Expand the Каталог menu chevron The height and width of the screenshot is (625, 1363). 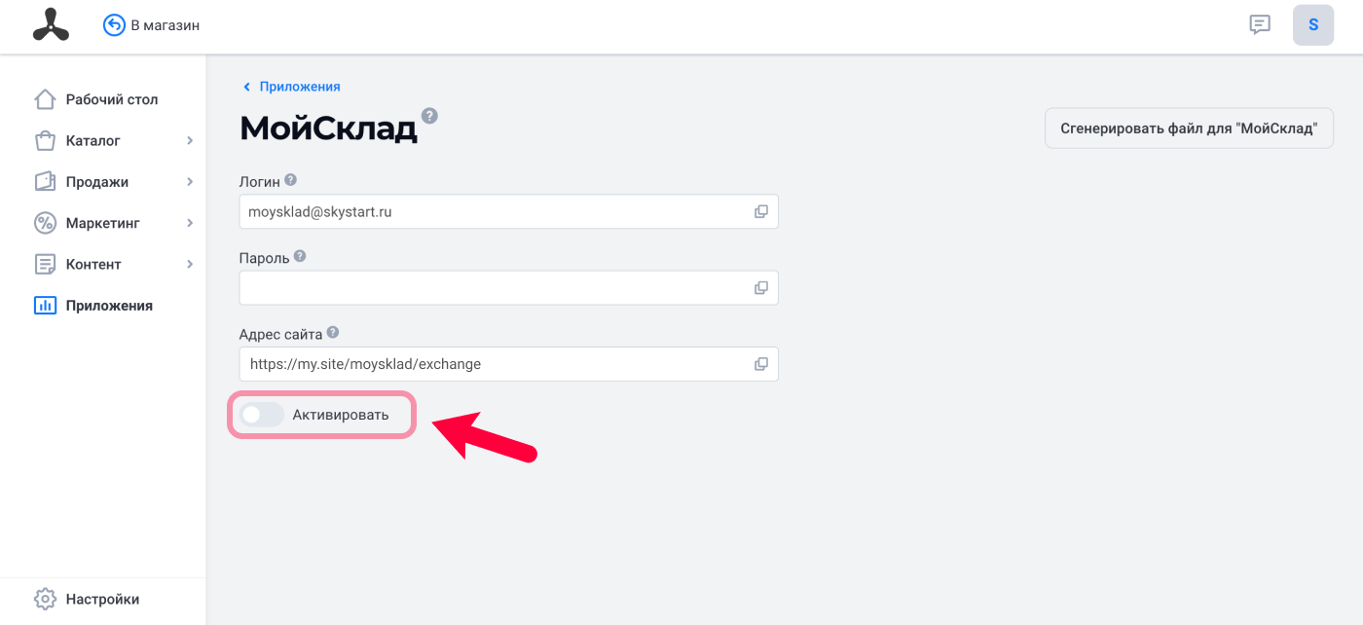(190, 140)
